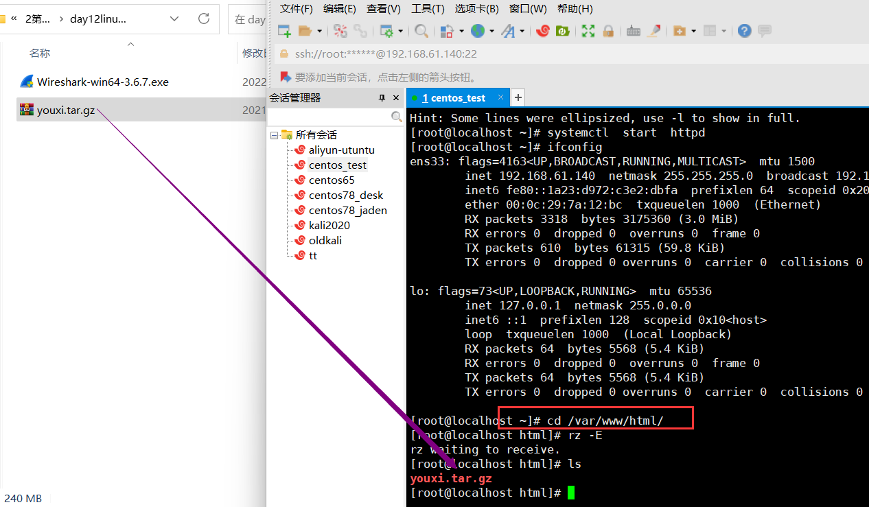Screen dimensions: 869x507
Task: Open the dropdown next to Properties gear icon
Action: click(400, 31)
